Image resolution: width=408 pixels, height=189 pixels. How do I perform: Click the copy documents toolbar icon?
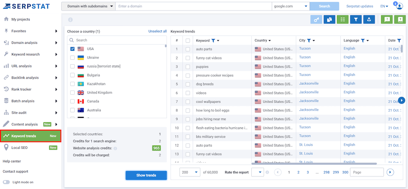330,19
